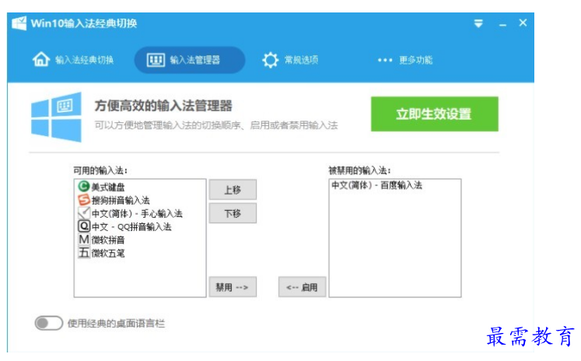Click the green 美式键盘 icon

coord(84,186)
